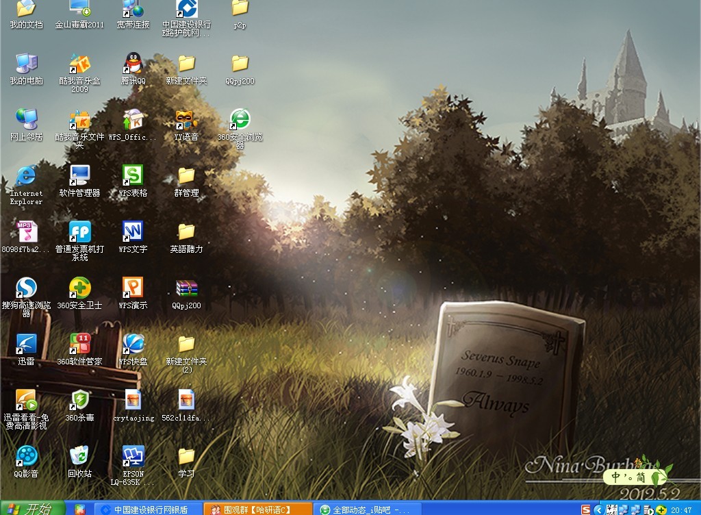Open the 宽带连接 broadband connection shortcut
The height and width of the screenshot is (515, 701).
coord(133,14)
